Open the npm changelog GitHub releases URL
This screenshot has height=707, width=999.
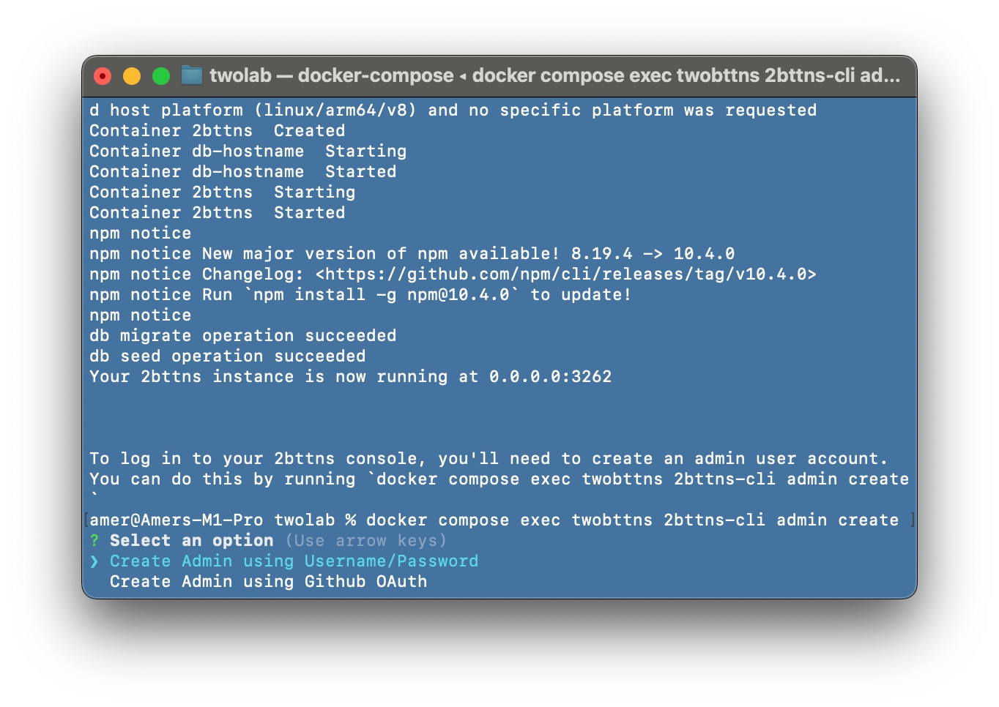coord(565,274)
